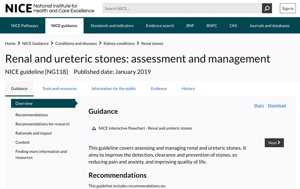The height and width of the screenshot is (189, 300).
Task: Open Renal stones breadcrumb link
Action: (x=152, y=44)
